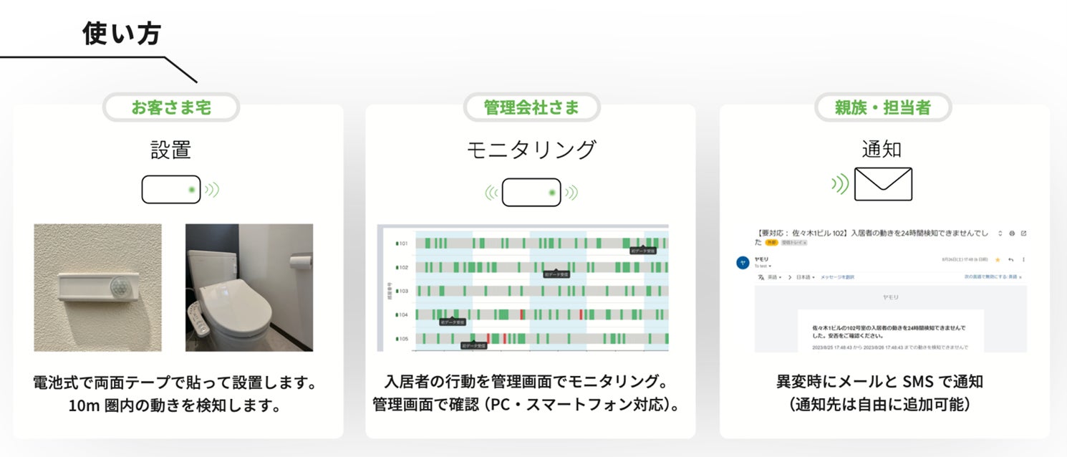Click the blue ヤモリ sender avatar
This screenshot has height=457, width=1067.
click(x=743, y=262)
